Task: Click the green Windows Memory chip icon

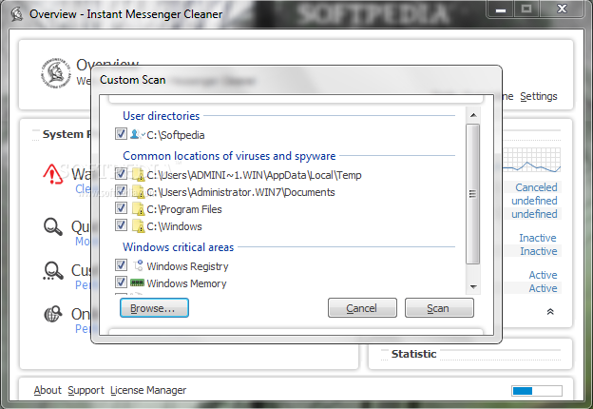Action: [x=137, y=282]
